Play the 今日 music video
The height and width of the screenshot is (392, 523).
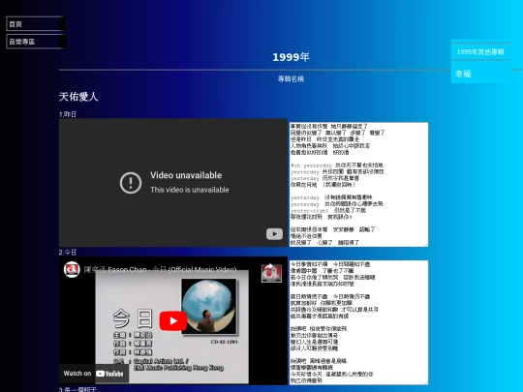(172, 320)
